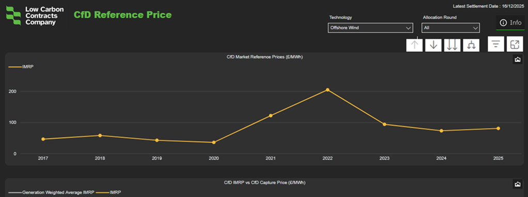Click the 0 y-axis label
528x197 pixels.
pyautogui.click(x=15, y=154)
